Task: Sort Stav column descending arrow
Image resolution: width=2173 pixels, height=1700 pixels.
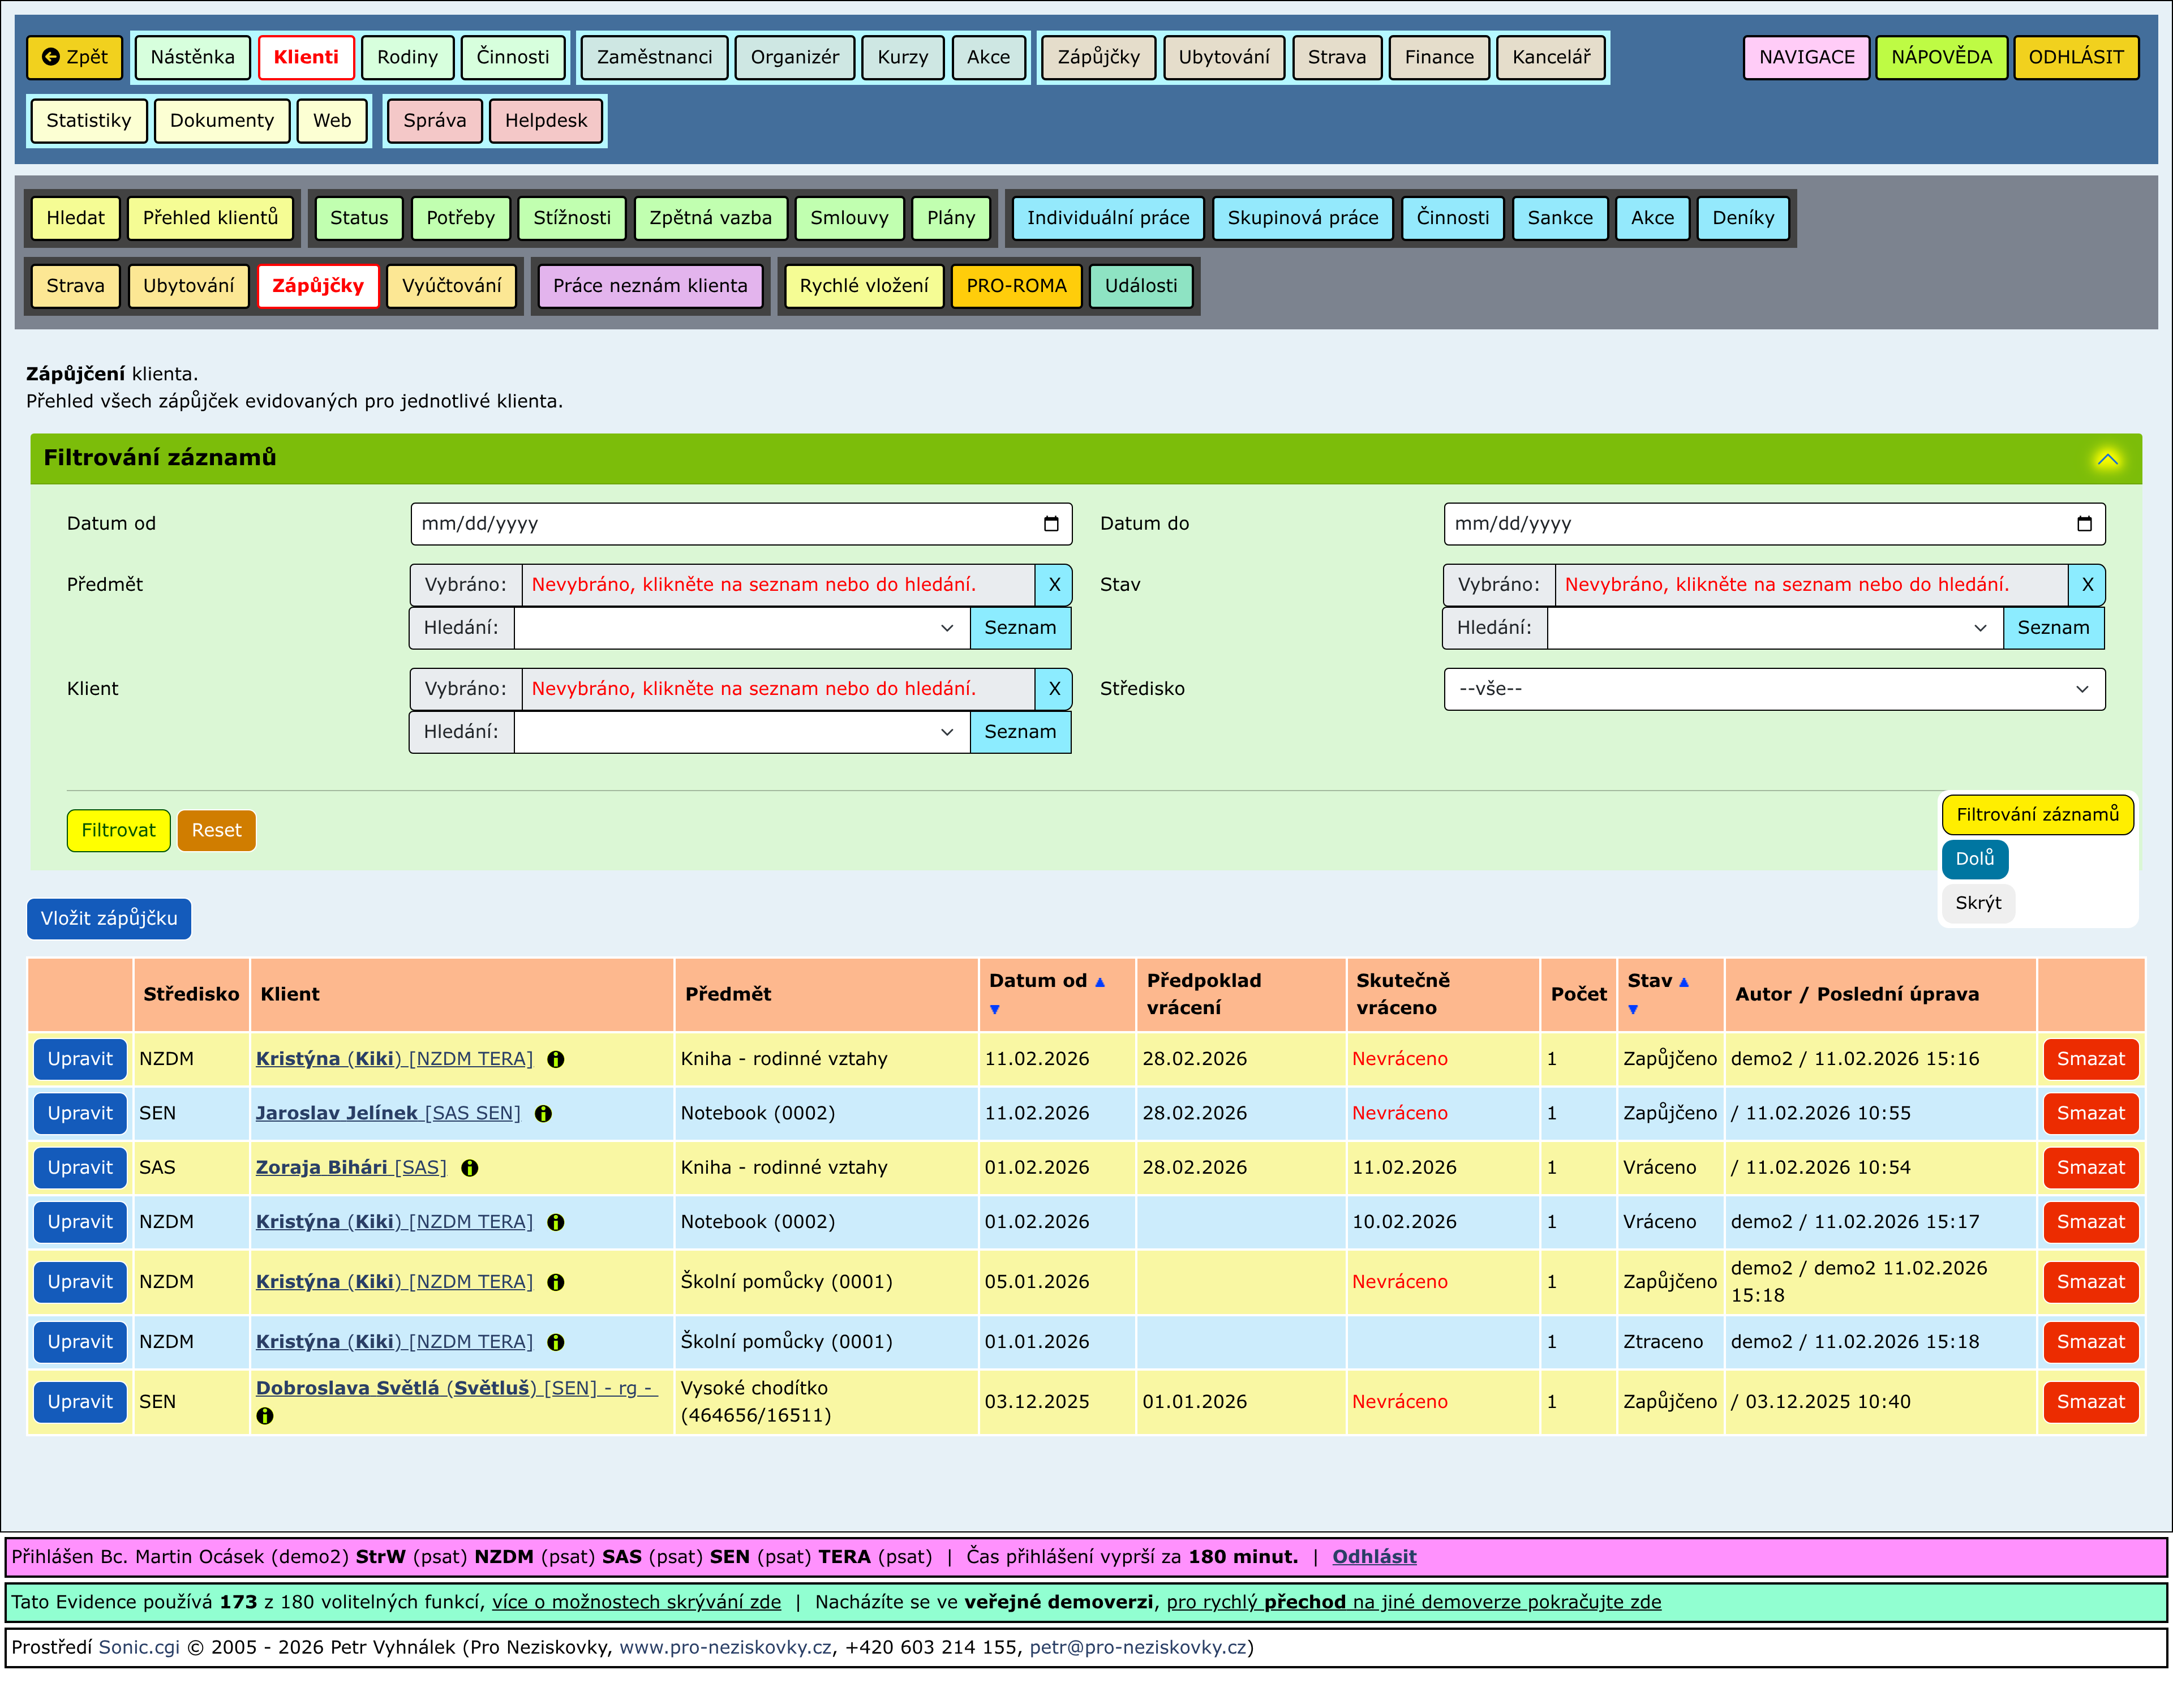Action: tap(1633, 1009)
